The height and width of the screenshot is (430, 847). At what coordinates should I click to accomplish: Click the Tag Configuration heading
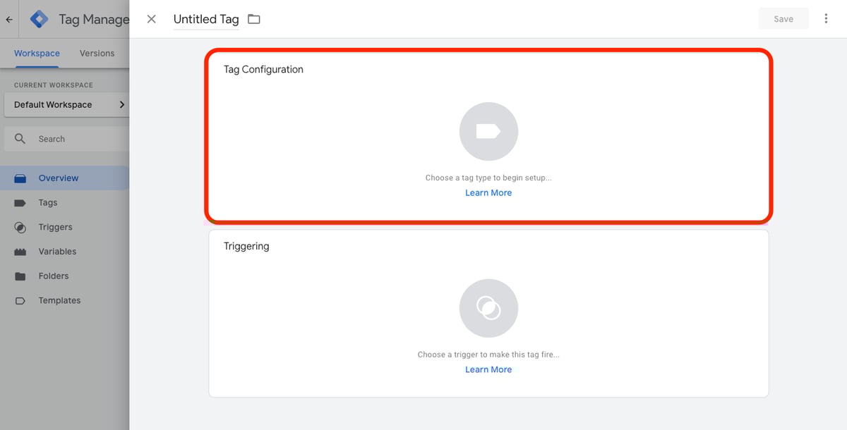(x=263, y=69)
